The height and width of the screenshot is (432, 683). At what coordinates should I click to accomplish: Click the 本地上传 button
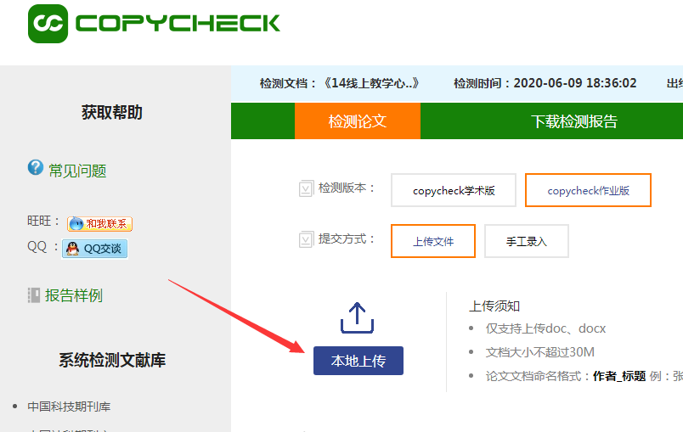(358, 361)
